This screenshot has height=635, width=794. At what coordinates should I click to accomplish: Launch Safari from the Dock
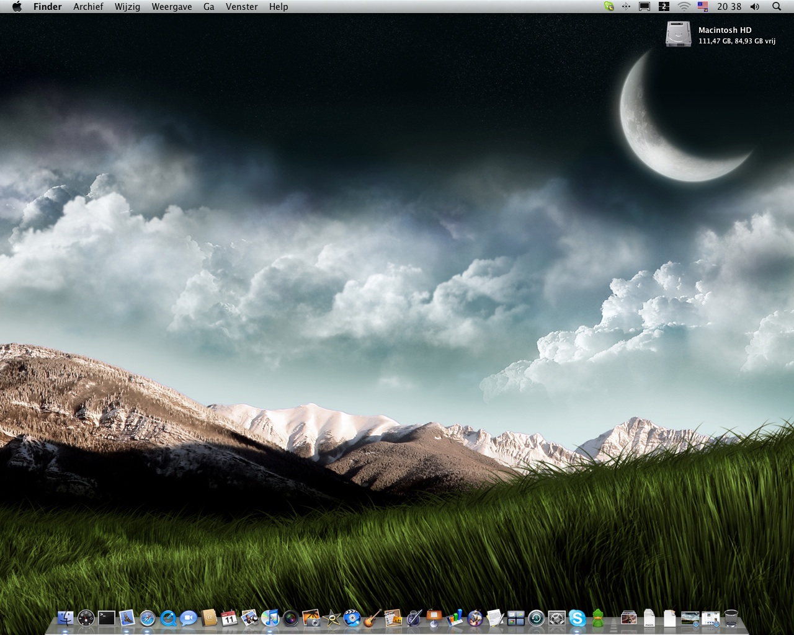point(148,618)
